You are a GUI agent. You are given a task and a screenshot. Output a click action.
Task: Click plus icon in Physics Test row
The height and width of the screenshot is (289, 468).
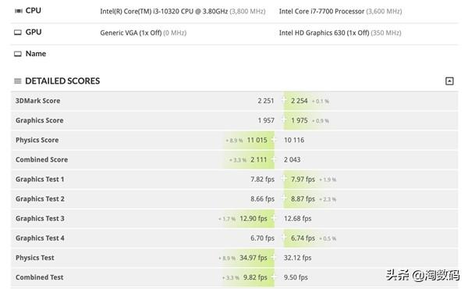point(274,257)
